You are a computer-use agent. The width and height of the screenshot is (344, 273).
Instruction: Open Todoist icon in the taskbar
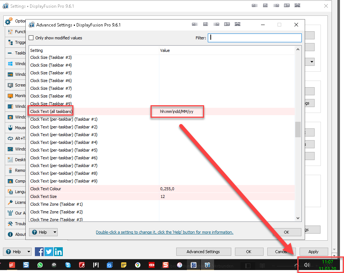point(12,265)
